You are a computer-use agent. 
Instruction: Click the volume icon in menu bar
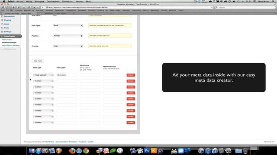[234, 1]
